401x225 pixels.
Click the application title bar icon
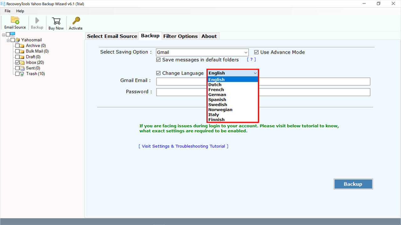(x=3, y=4)
